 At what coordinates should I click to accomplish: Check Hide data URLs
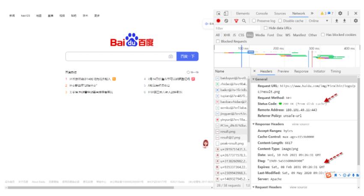tap(266, 28)
